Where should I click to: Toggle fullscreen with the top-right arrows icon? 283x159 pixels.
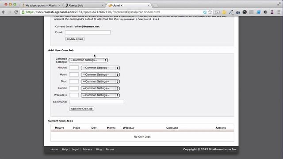[279, 4]
